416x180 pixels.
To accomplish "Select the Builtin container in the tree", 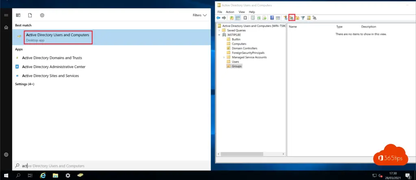I will 236,39.
